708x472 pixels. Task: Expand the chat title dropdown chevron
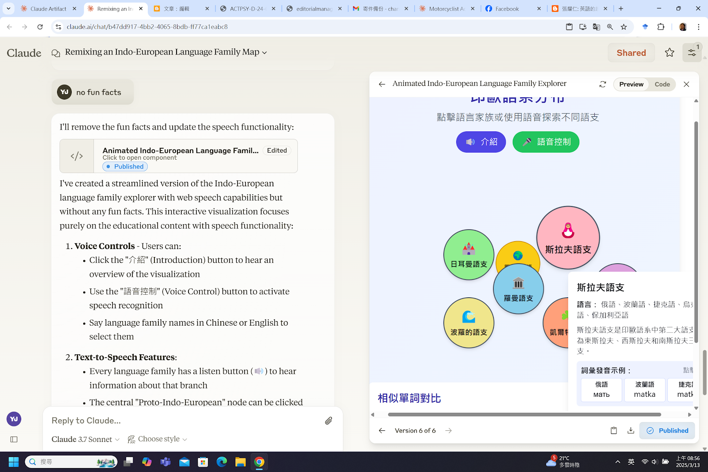265,53
